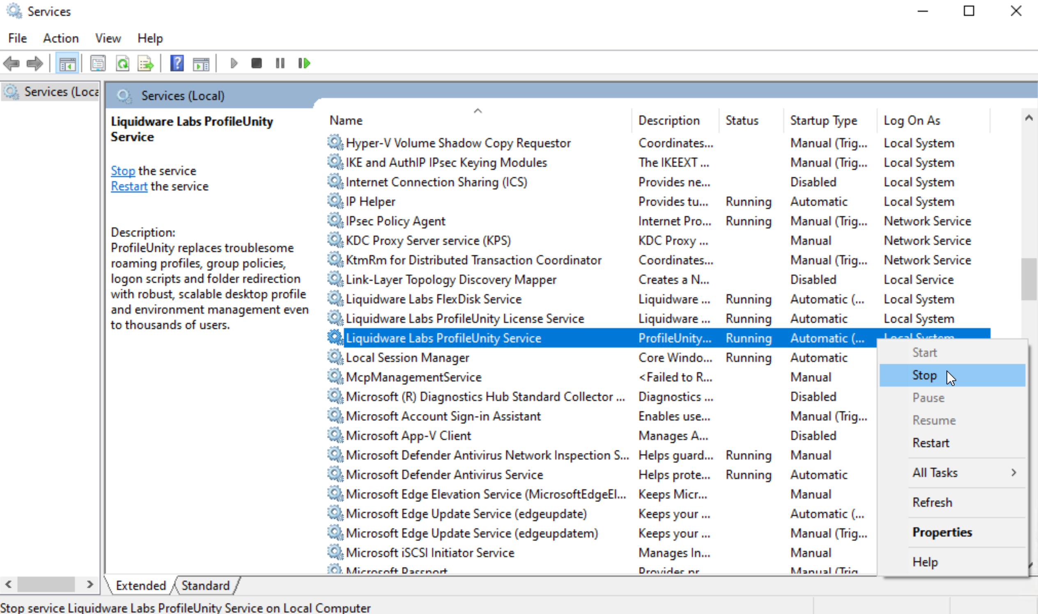
Task: Open the Help menu in menu bar
Action: click(150, 38)
